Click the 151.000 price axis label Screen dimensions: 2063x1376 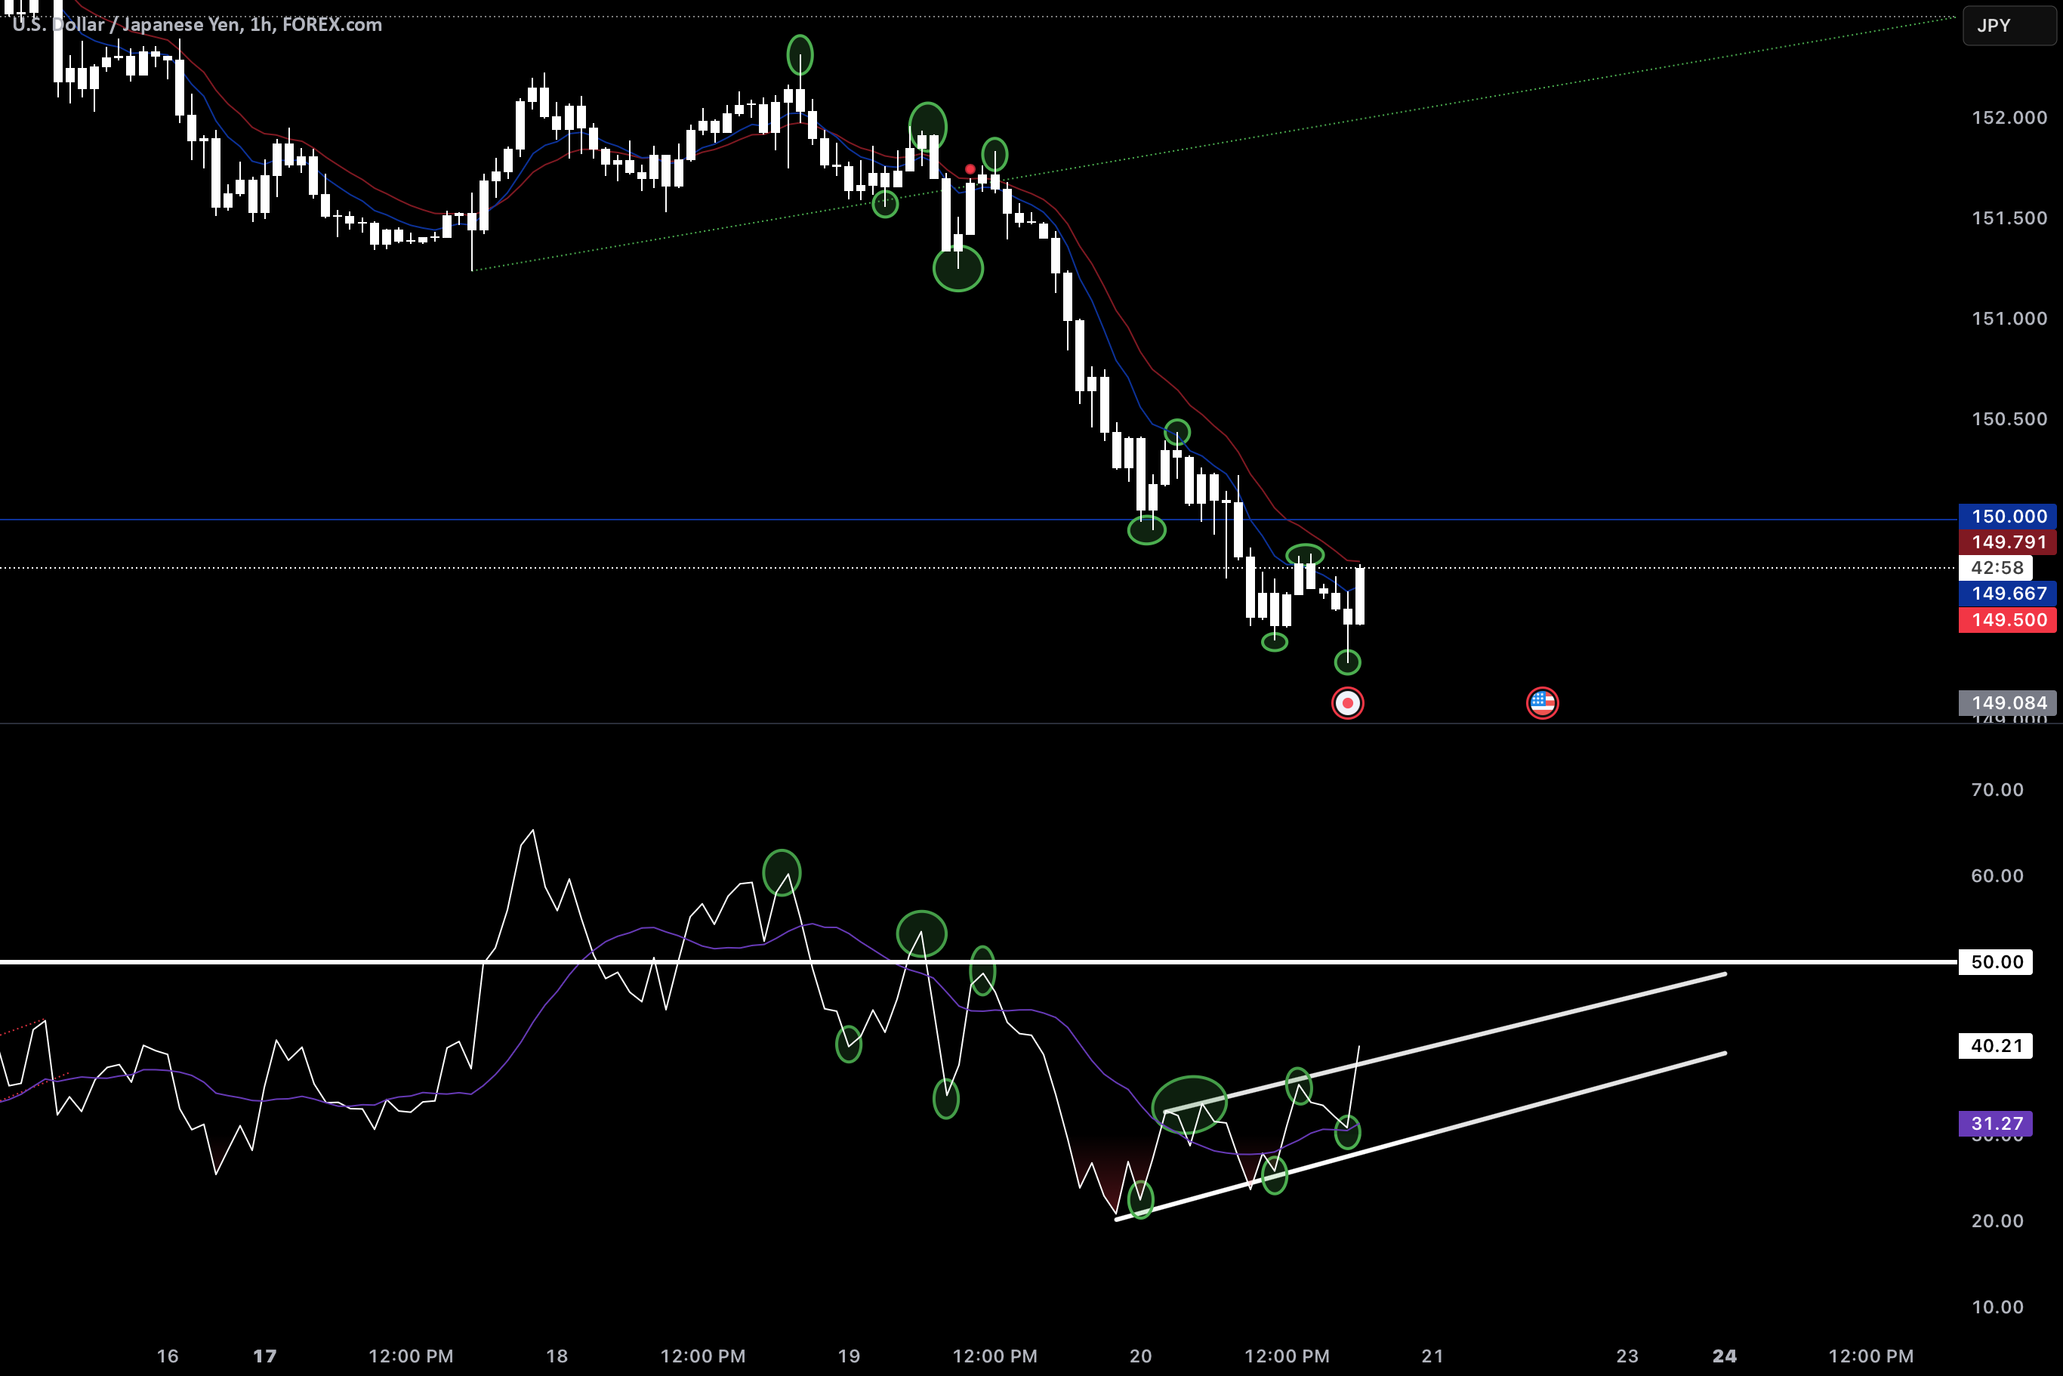(2009, 319)
